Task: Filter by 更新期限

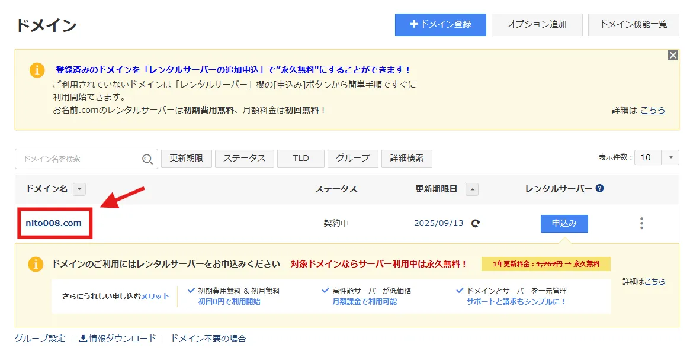Action: pos(186,159)
